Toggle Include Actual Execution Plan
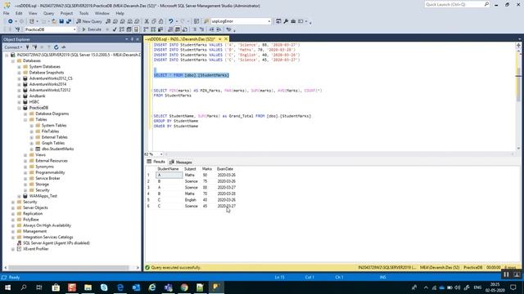This screenshot has width=524, height=294. [x=146, y=29]
